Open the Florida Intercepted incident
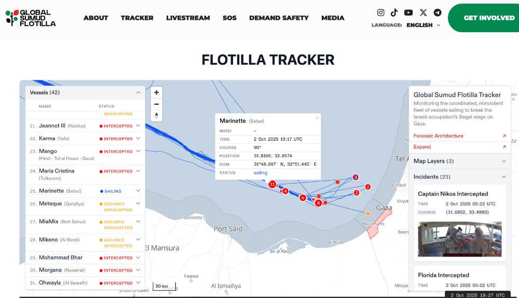 pyautogui.click(x=443, y=275)
